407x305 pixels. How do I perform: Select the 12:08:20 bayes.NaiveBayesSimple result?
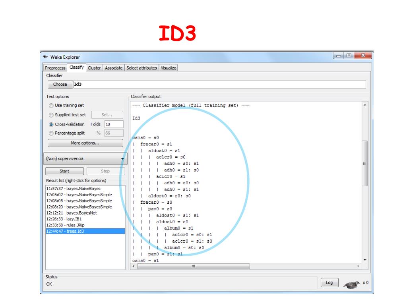coord(85,207)
